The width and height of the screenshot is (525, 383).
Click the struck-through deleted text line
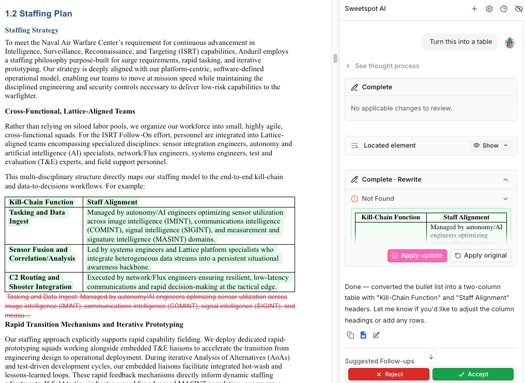click(x=150, y=306)
